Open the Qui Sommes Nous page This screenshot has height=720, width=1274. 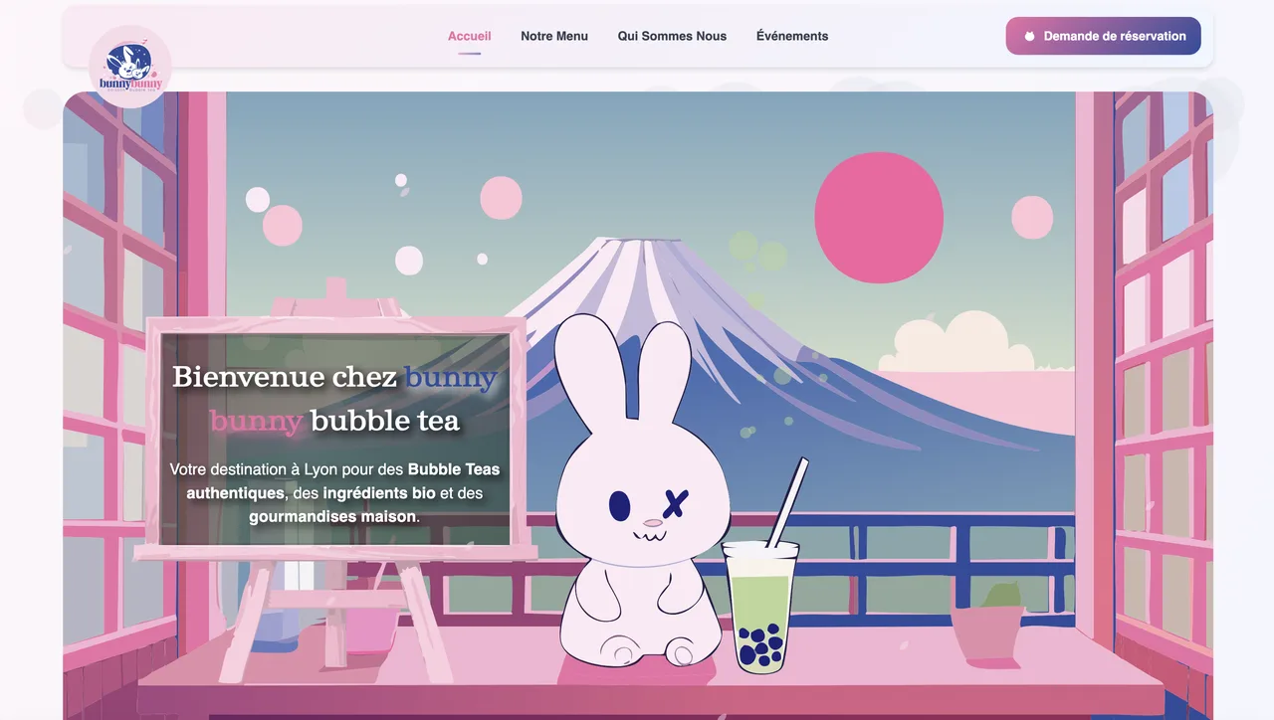pos(672,36)
